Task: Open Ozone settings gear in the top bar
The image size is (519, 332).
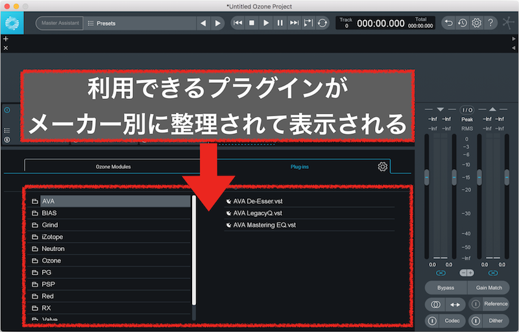Action: [477, 23]
